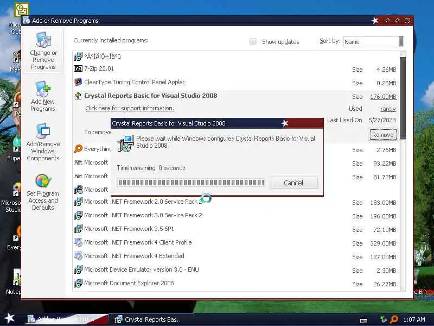Click the Everything search program icon
434x326 pixels.
click(78, 149)
